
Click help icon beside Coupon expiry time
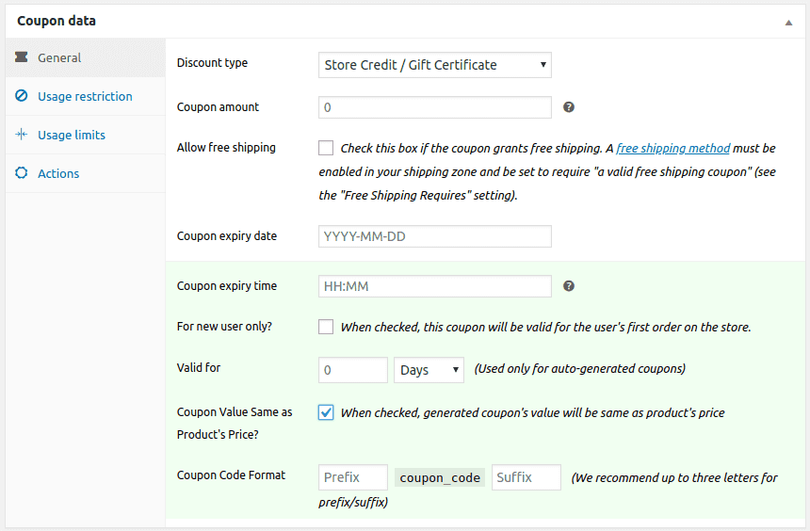coord(569,286)
